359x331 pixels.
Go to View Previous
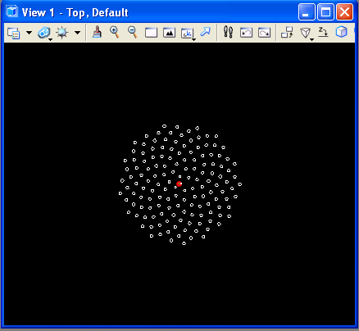click(x=246, y=33)
